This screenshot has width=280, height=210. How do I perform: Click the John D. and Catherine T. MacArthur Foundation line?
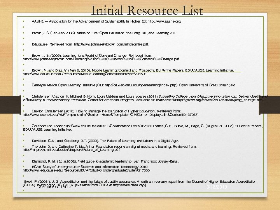pos(114,147)
